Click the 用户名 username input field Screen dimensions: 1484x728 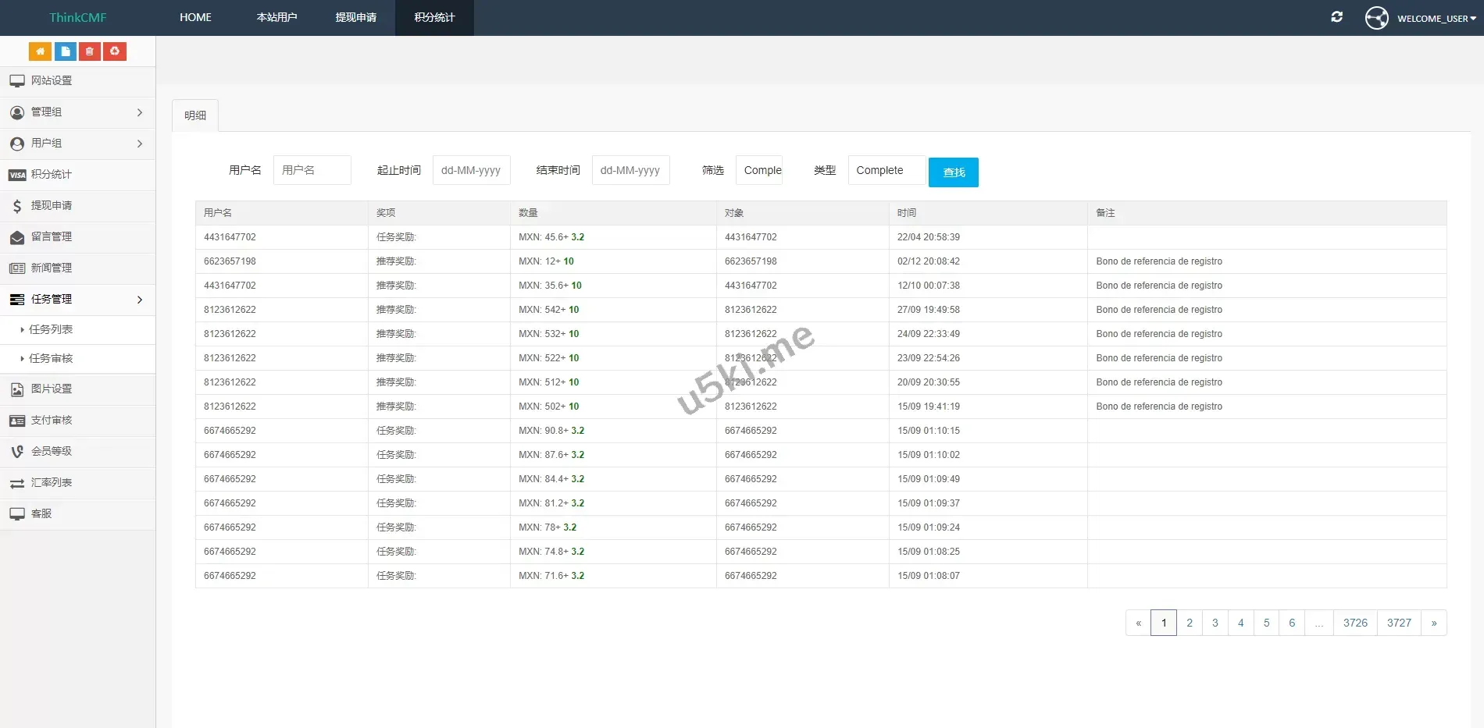pos(312,171)
